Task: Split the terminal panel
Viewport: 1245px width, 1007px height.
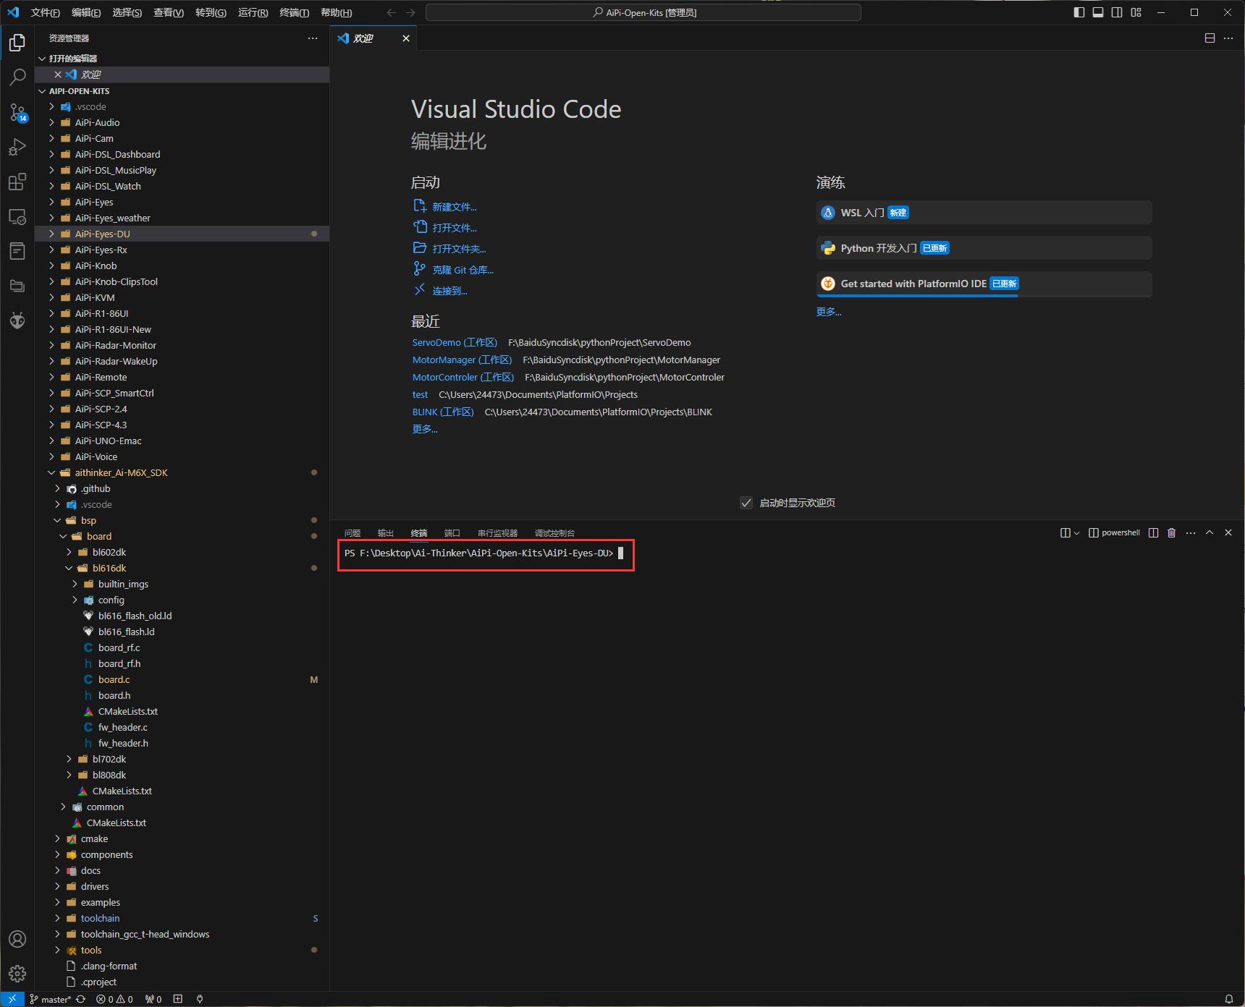Action: 1154,532
